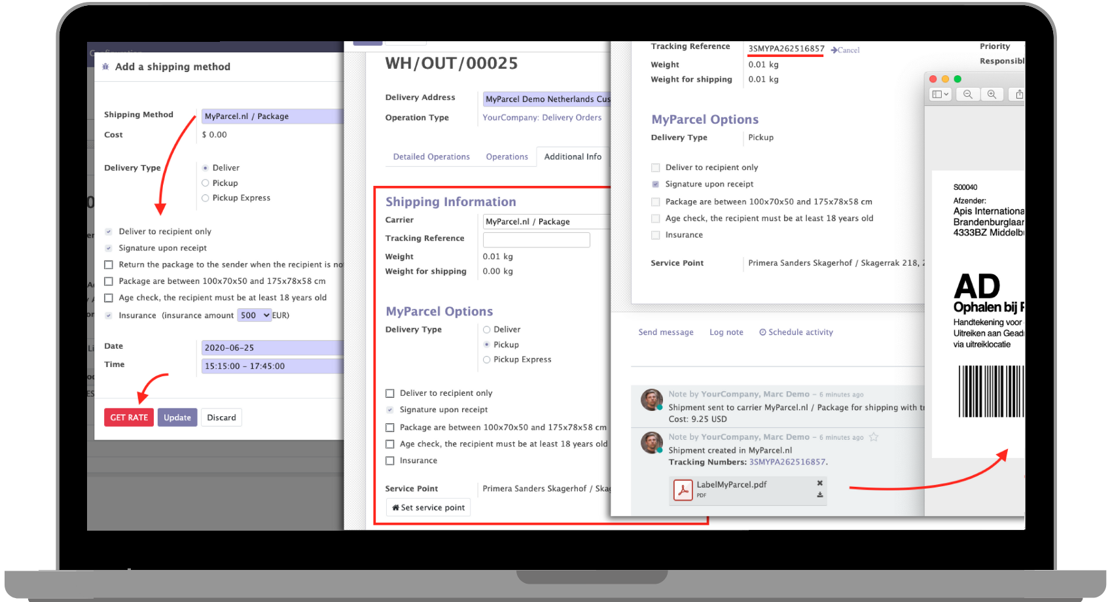This screenshot has height=602, width=1110.
Task: Enable Age check checkbox in shipping dialog
Action: tap(109, 298)
